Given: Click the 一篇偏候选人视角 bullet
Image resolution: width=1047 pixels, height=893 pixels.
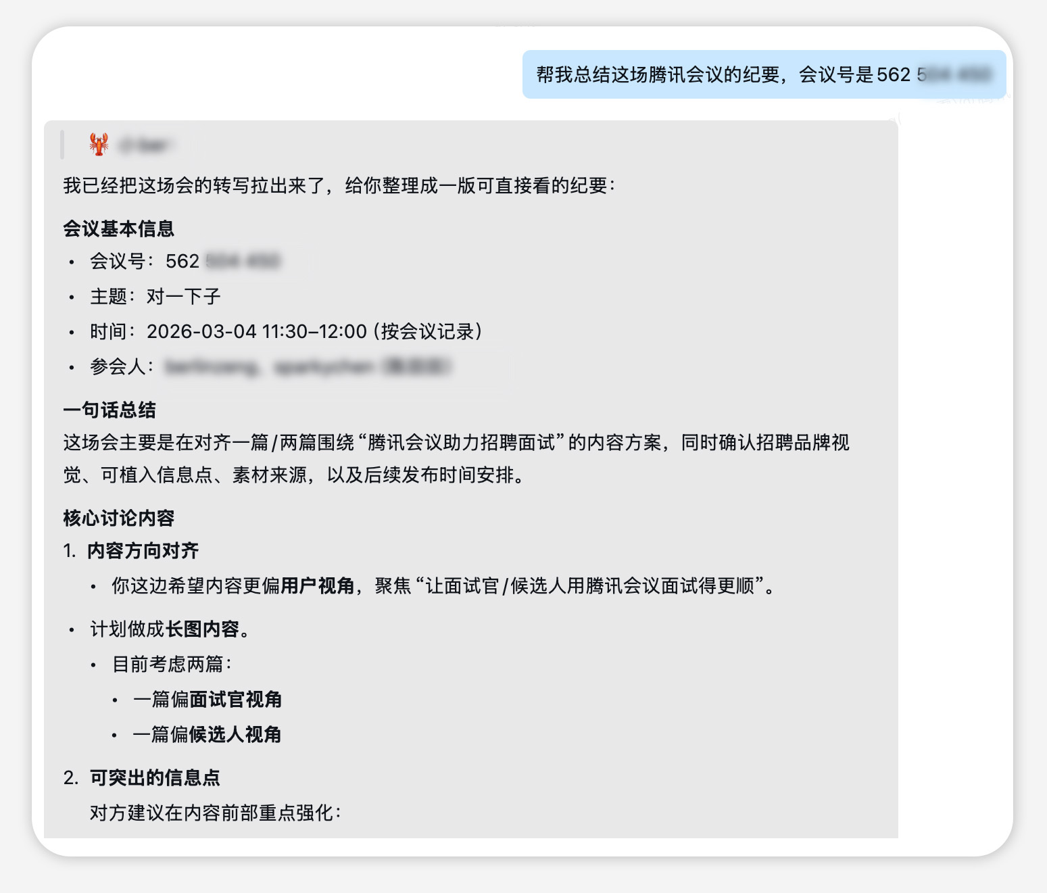Looking at the screenshot, I should tap(207, 735).
